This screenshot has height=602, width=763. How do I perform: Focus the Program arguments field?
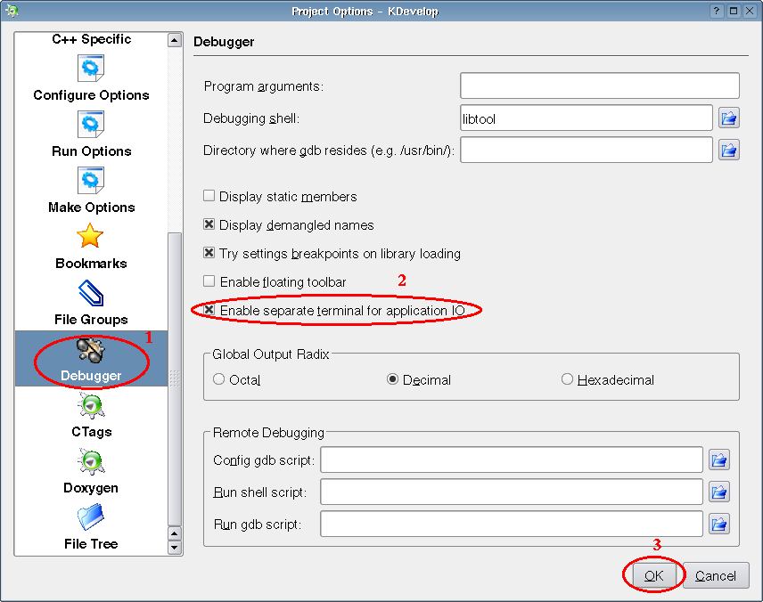[600, 85]
